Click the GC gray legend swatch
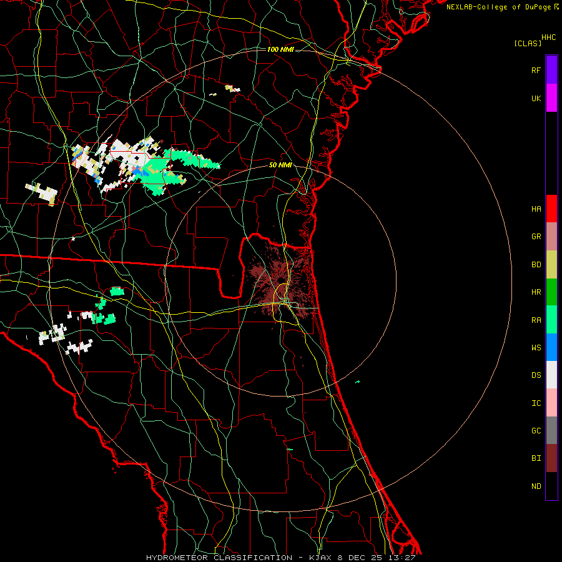562x562 pixels. 551,430
